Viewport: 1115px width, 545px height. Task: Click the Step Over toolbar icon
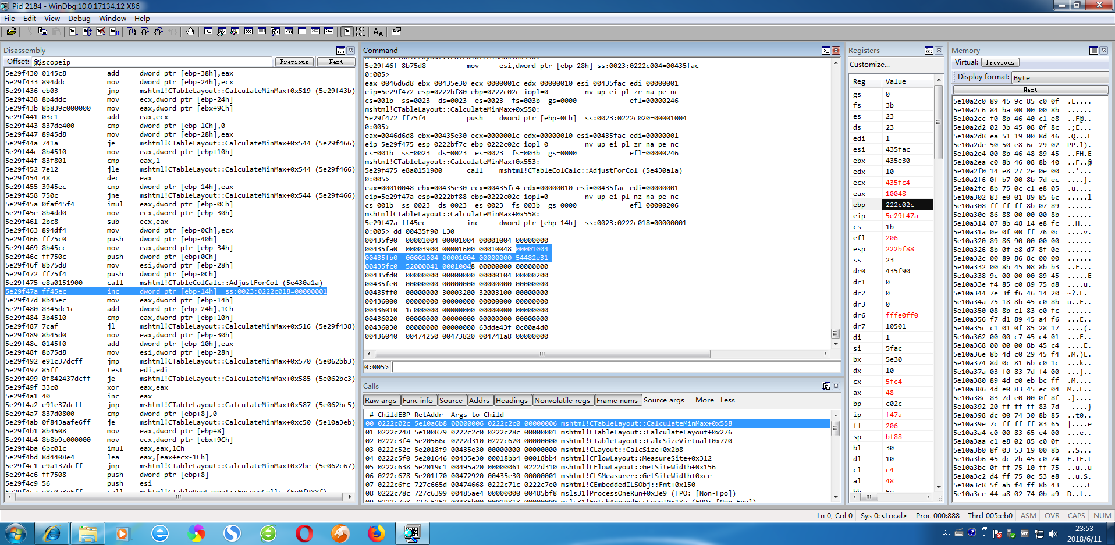pos(145,31)
